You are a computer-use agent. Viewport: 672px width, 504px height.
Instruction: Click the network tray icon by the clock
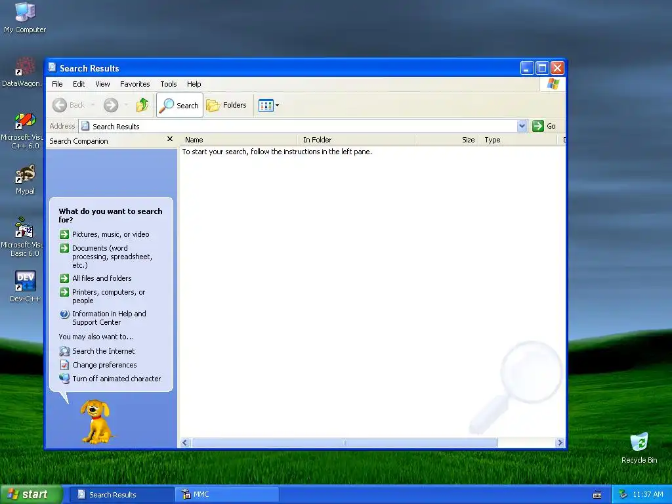point(623,495)
